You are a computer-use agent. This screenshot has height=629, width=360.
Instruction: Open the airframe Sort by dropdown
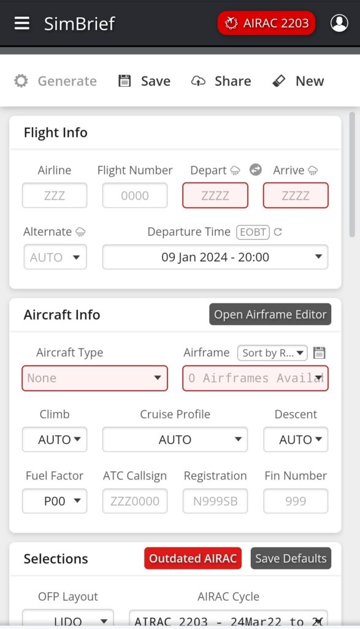272,353
